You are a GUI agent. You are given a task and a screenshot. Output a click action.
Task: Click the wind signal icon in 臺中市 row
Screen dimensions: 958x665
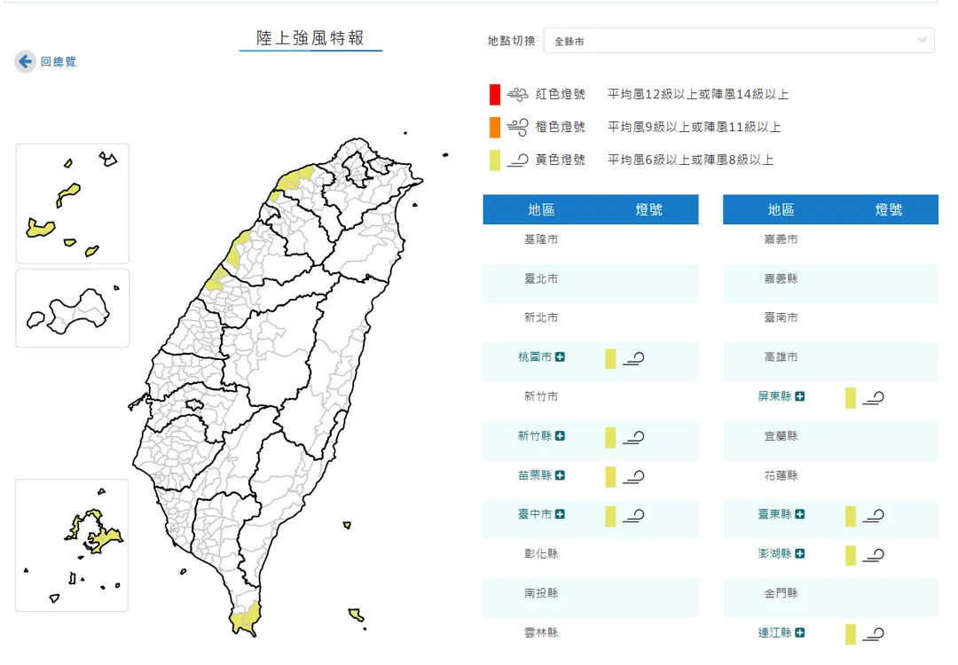tap(633, 516)
